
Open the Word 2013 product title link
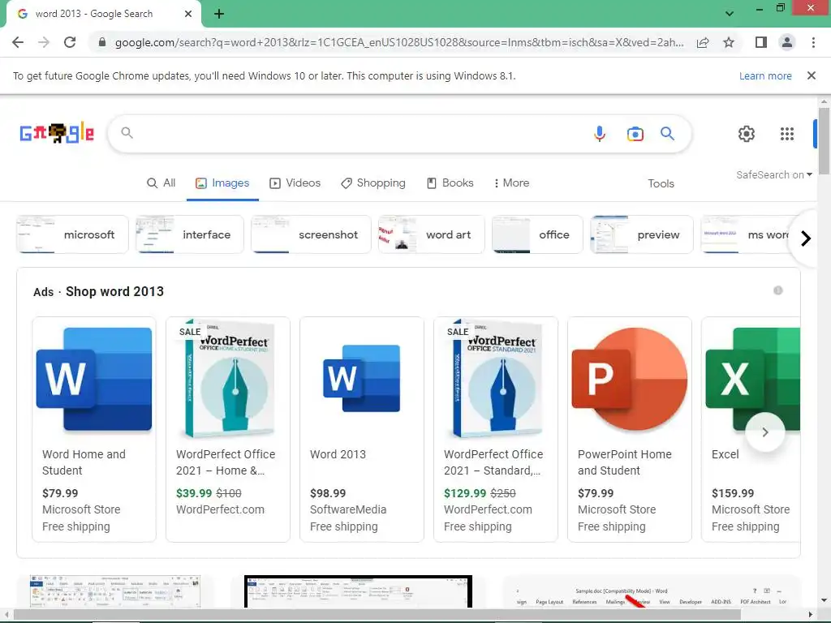tap(338, 454)
